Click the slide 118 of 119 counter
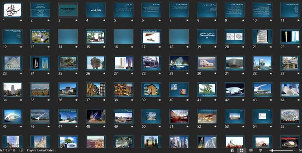The image size is (302, 153). pyautogui.click(x=7, y=150)
